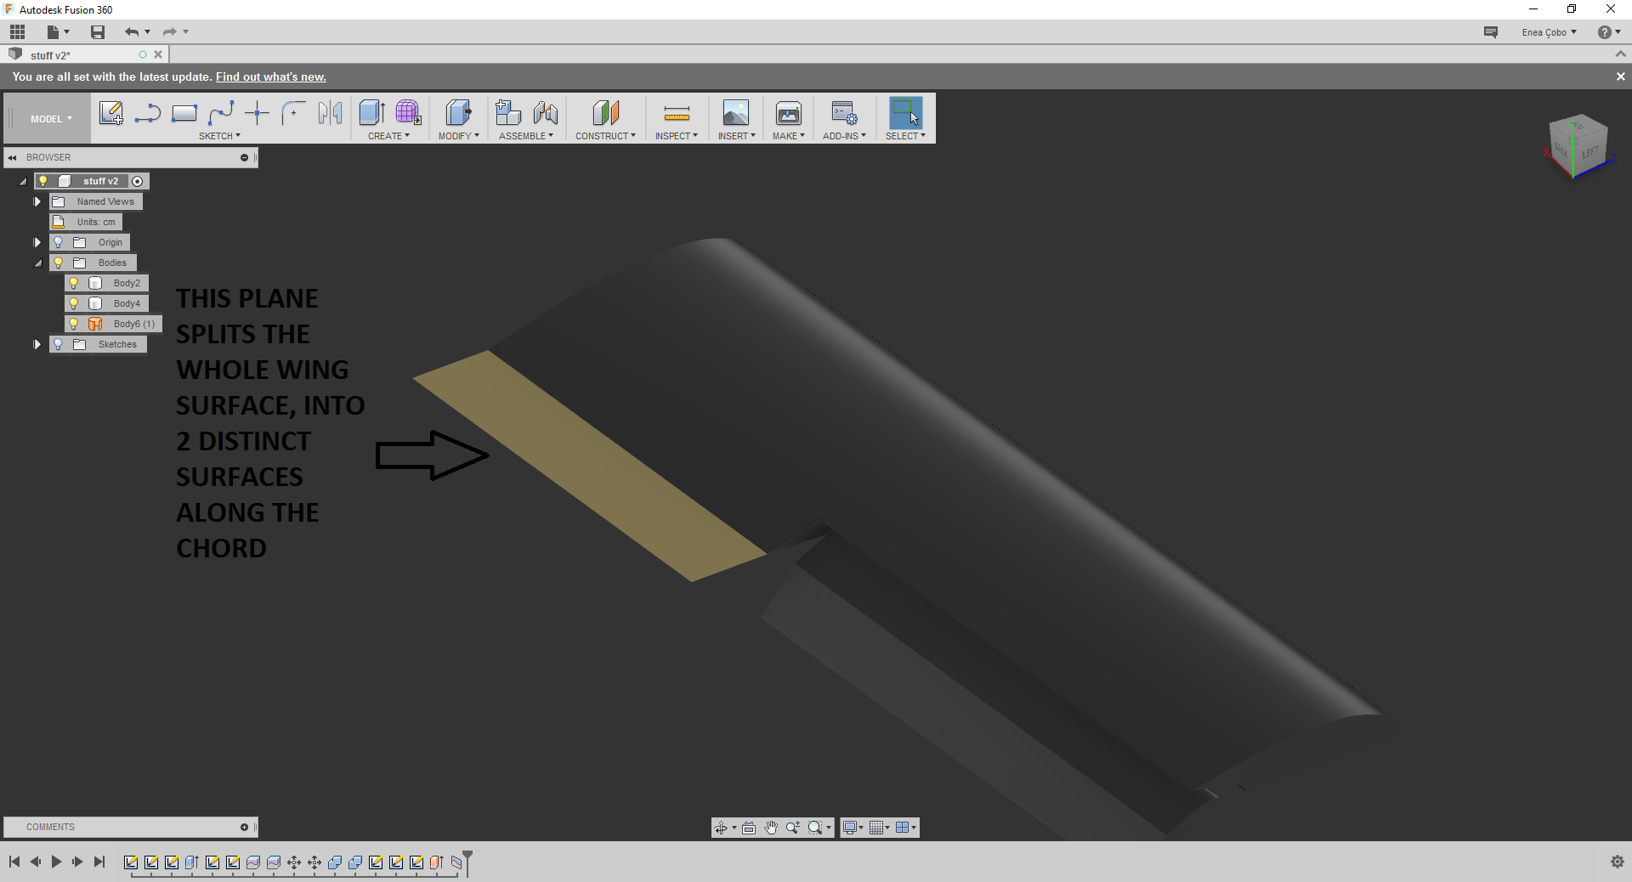
Task: Open the CONSTRUCT menu
Action: pos(605,136)
